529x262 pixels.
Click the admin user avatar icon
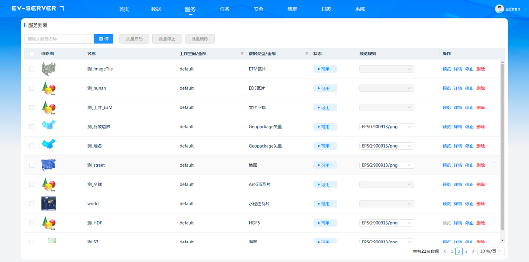pyautogui.click(x=499, y=9)
